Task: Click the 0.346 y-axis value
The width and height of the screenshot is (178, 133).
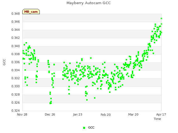Action: (x=16, y=22)
